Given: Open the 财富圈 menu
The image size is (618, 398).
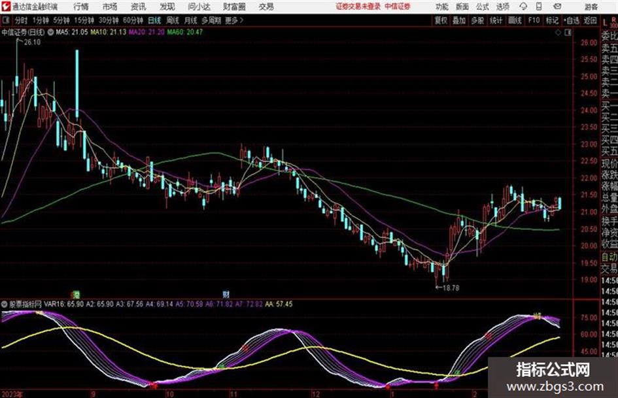Looking at the screenshot, I should pos(234,7).
